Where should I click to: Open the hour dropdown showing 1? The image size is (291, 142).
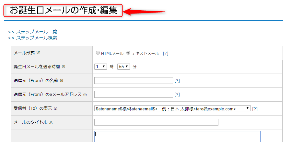[x=100, y=66]
